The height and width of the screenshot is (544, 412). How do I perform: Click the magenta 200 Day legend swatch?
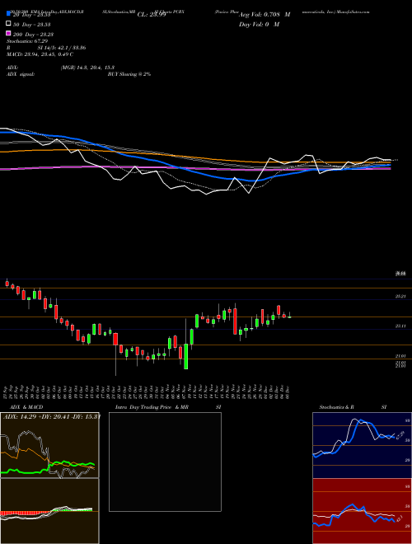click(8, 34)
